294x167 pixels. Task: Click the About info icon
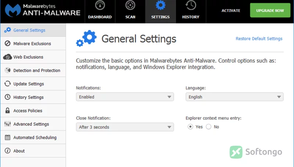(x=7, y=151)
